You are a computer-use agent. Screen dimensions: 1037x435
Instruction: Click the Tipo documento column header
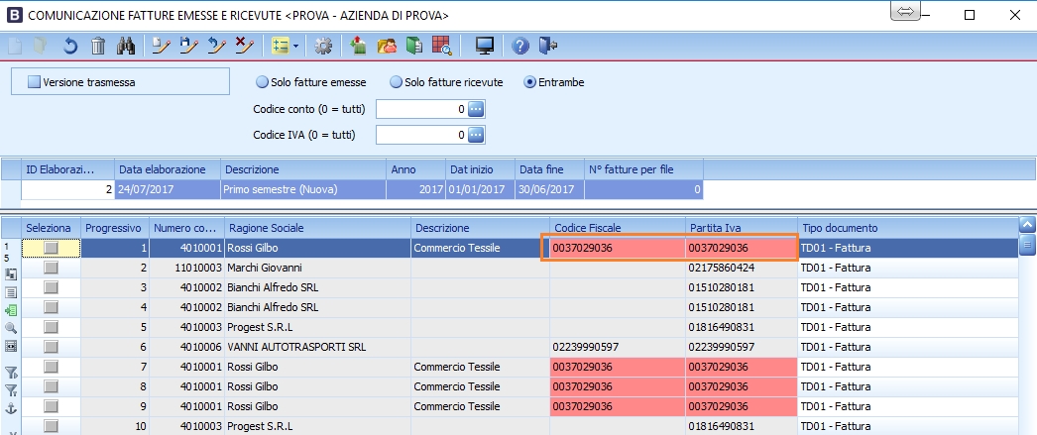tap(907, 228)
